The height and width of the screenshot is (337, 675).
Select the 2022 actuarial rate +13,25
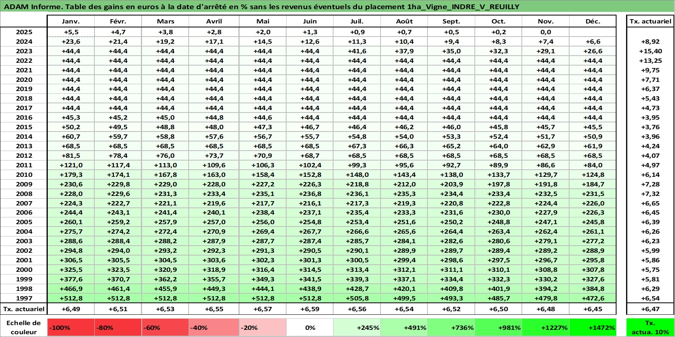pyautogui.click(x=650, y=60)
